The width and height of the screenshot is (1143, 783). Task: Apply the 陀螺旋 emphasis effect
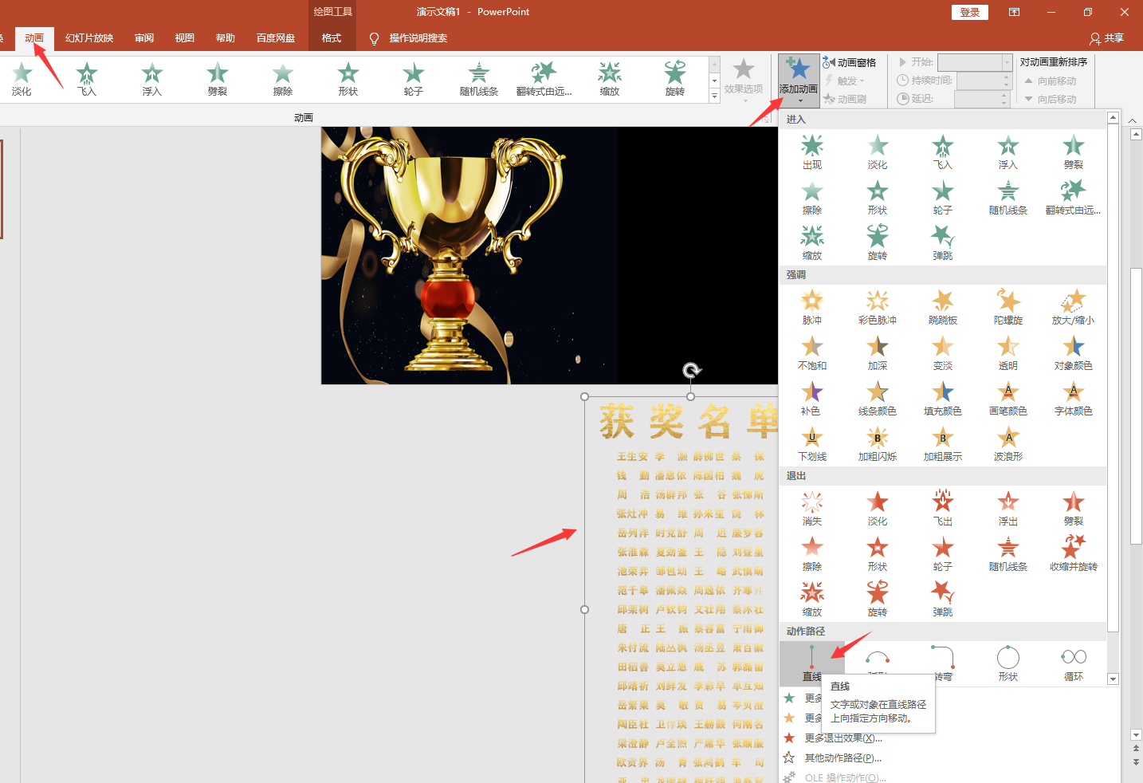click(1007, 307)
